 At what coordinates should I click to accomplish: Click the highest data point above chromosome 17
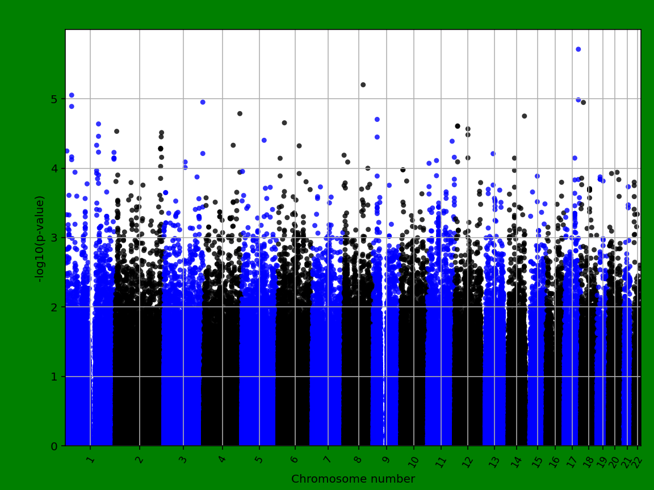[578, 49]
